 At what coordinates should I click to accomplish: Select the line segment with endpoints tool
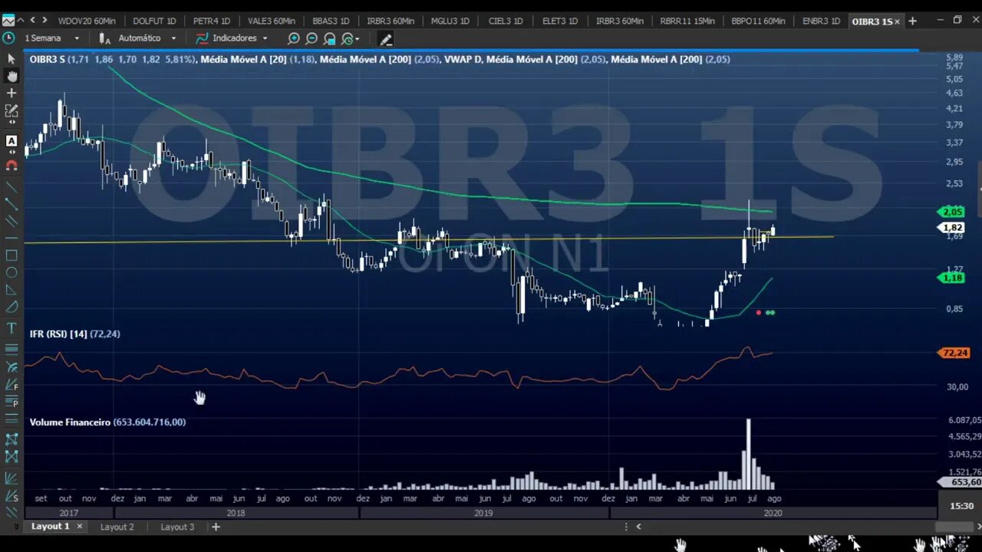click(x=12, y=204)
